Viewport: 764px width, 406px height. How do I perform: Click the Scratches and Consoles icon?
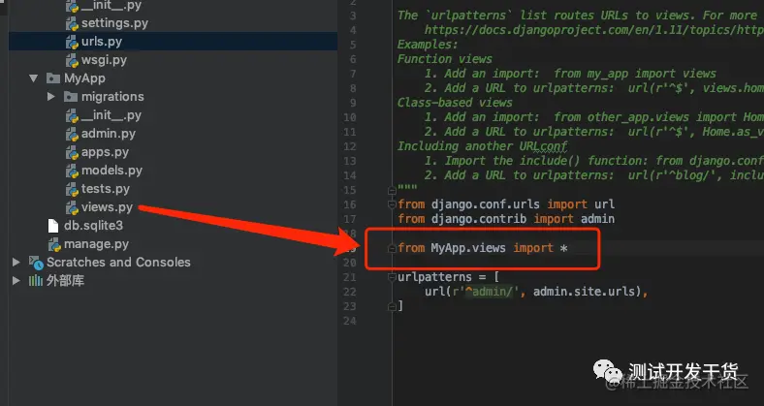point(36,263)
